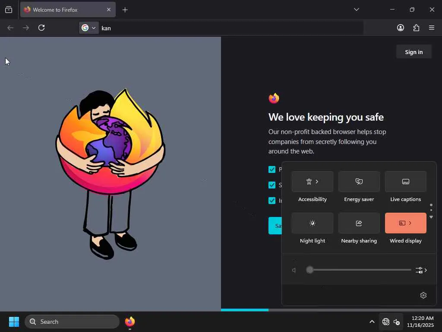Click the Firefox taskbar icon
Viewport: 442px width, 332px height.
coord(129,322)
